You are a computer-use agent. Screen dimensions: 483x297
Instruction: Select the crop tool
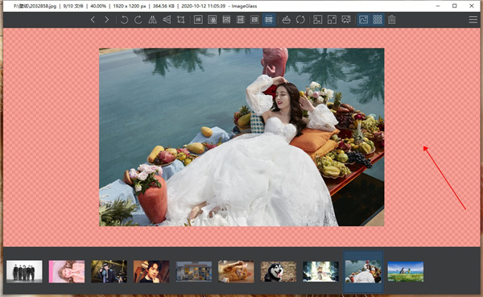181,19
